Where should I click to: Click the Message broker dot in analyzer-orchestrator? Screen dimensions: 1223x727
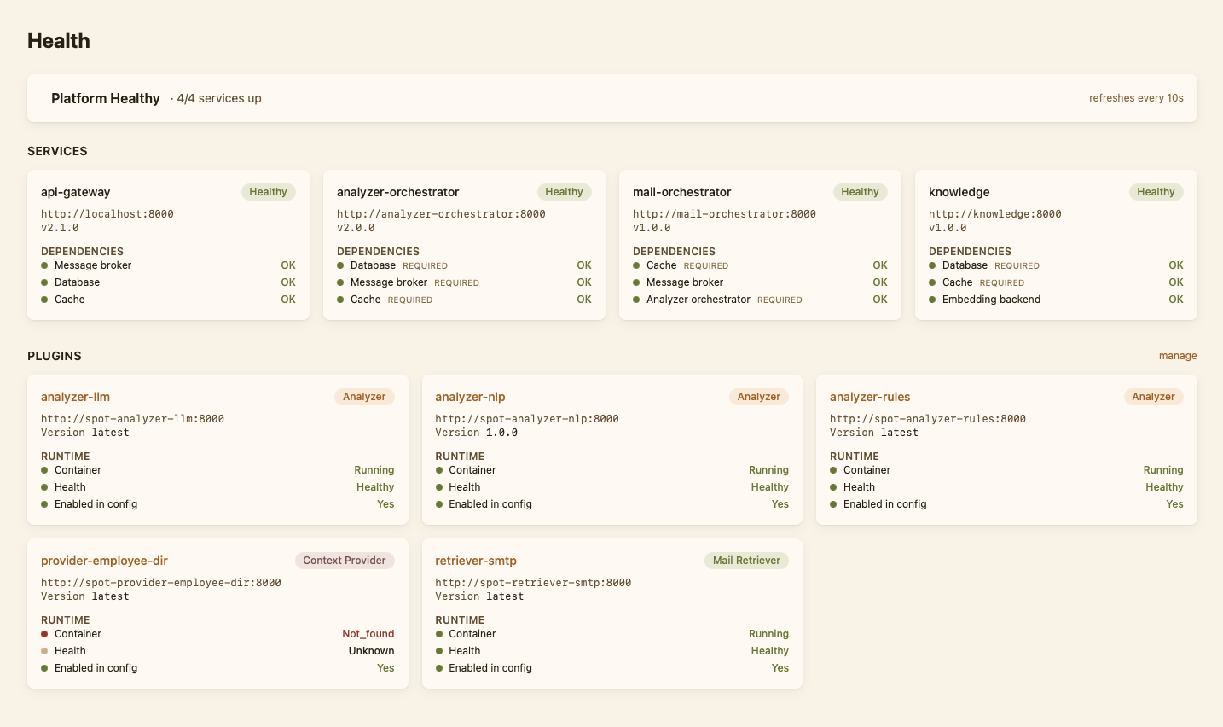tap(340, 282)
